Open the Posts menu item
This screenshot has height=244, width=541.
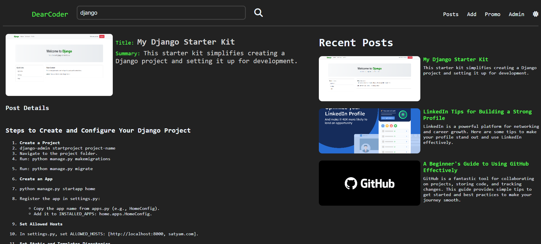click(451, 14)
